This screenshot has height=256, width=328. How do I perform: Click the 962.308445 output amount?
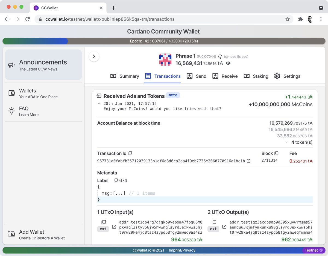(297, 240)
